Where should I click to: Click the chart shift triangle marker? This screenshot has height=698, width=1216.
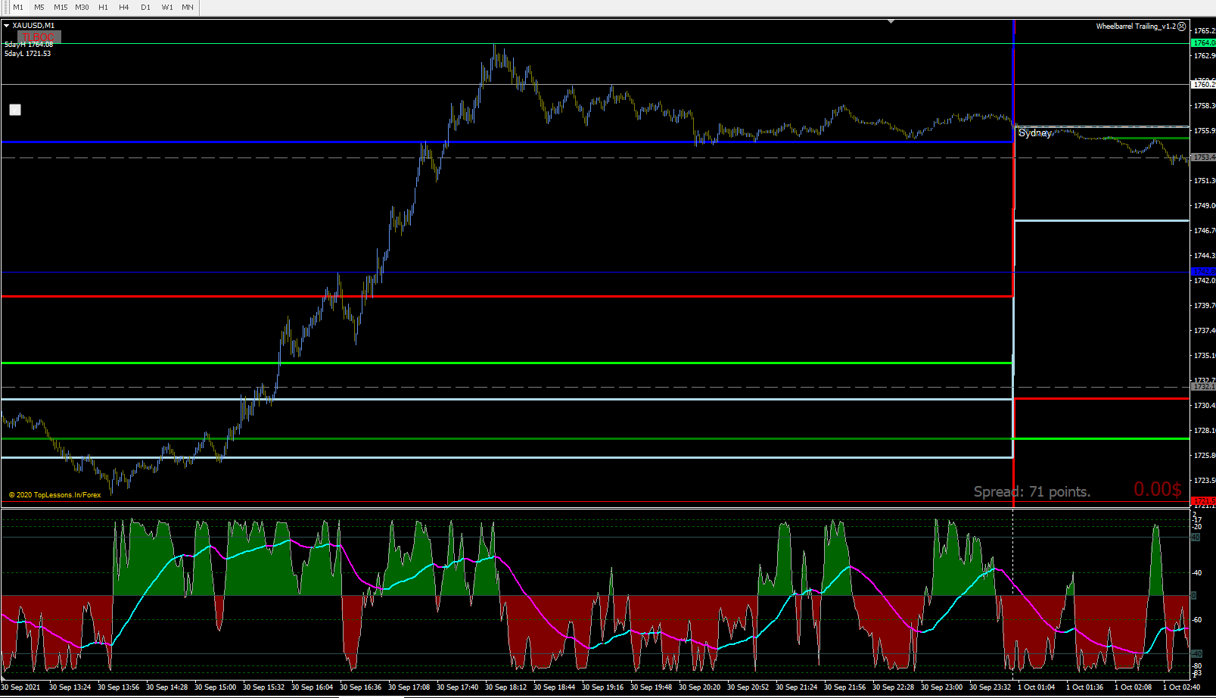pos(891,21)
